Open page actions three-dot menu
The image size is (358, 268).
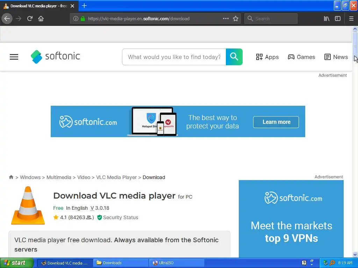pyautogui.click(x=225, y=18)
